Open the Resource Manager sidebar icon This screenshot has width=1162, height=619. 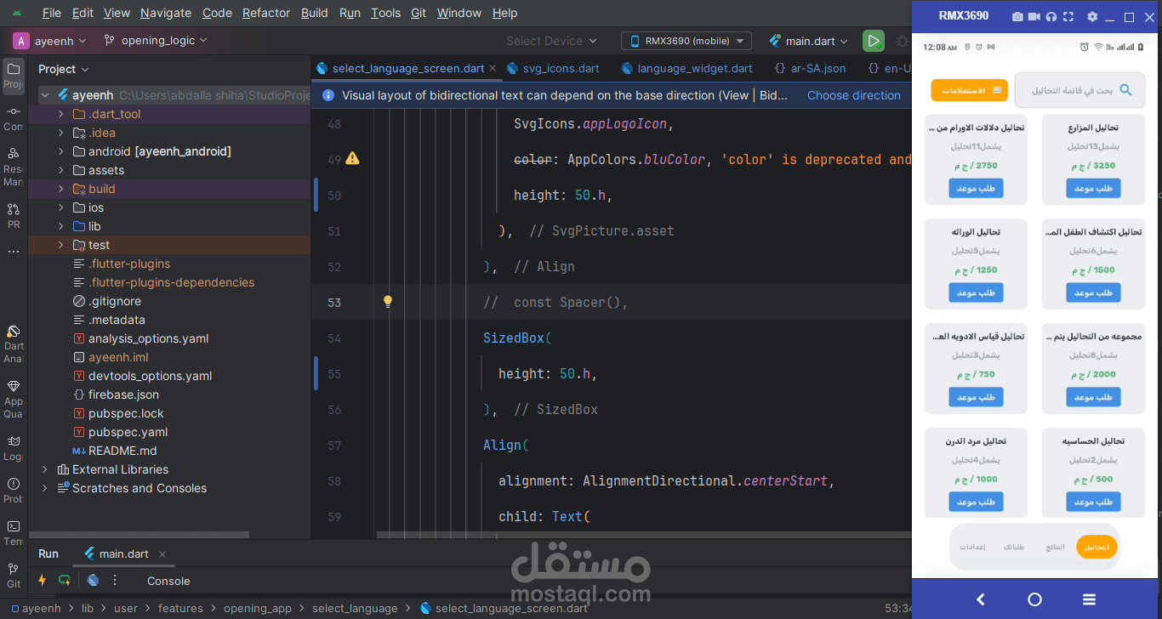click(14, 153)
